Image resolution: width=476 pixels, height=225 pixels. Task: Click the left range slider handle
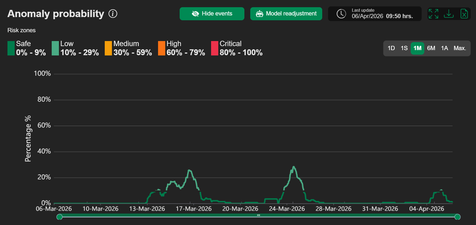[60, 217]
